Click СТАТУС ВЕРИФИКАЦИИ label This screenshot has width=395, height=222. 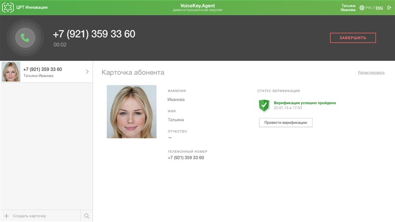[x=278, y=91]
